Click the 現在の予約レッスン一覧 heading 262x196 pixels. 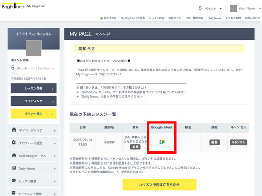93,114
